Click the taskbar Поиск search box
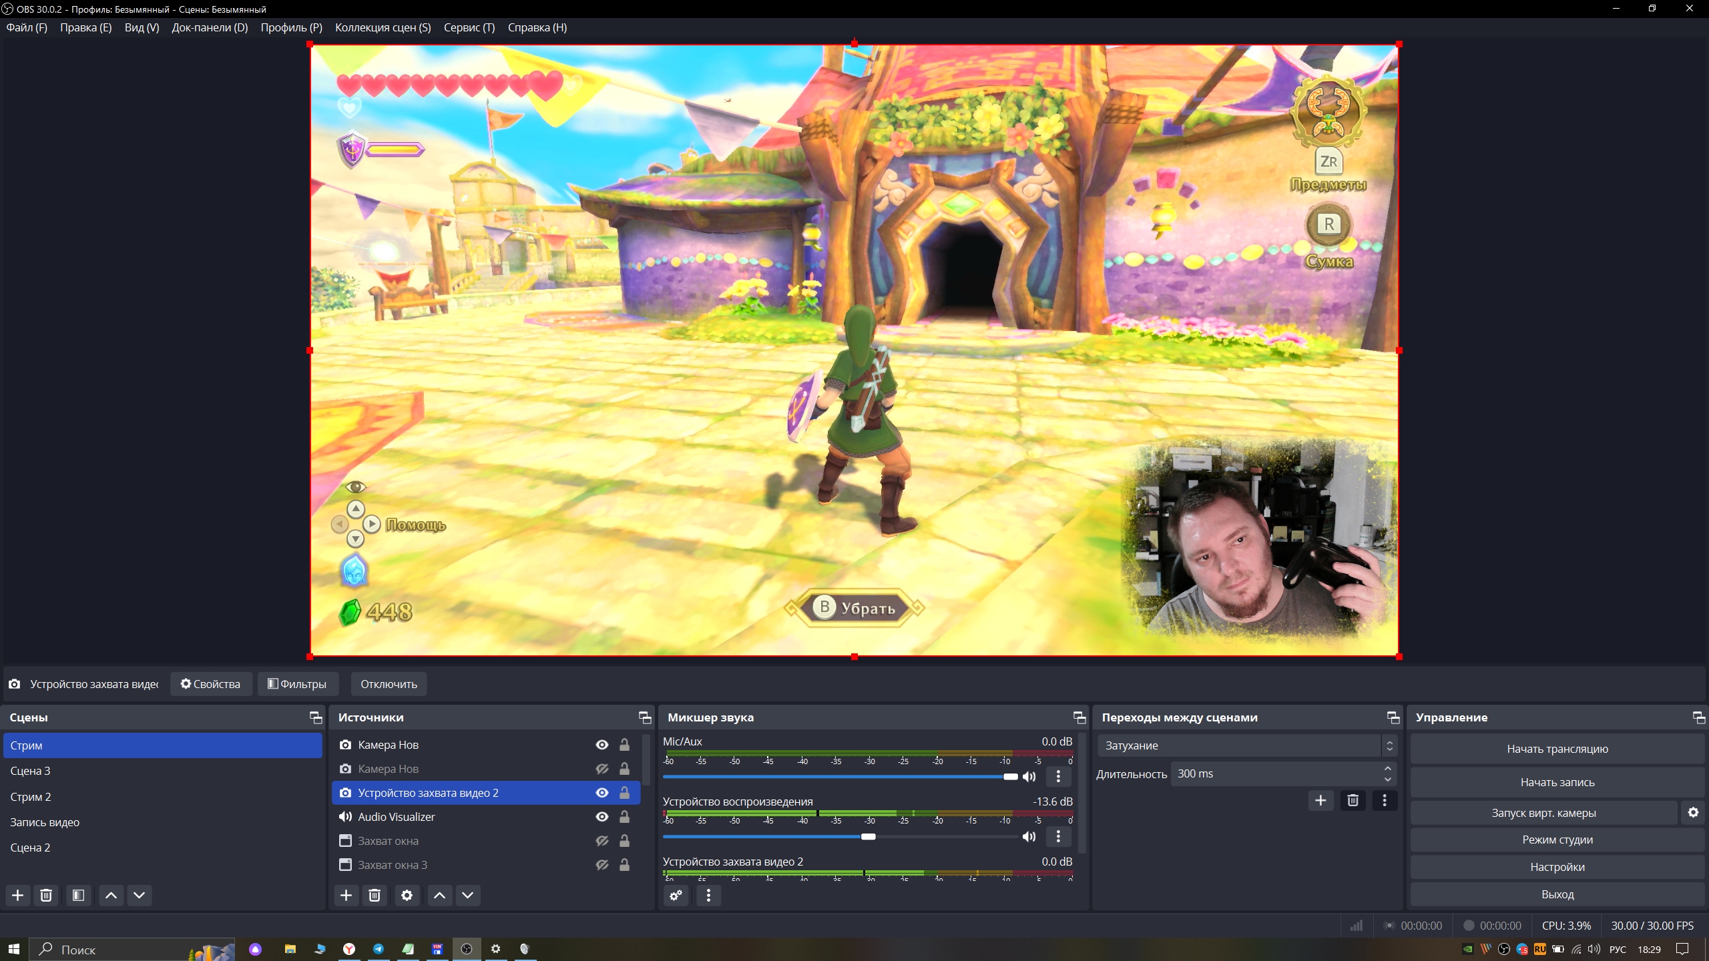This screenshot has height=961, width=1709. point(132,949)
